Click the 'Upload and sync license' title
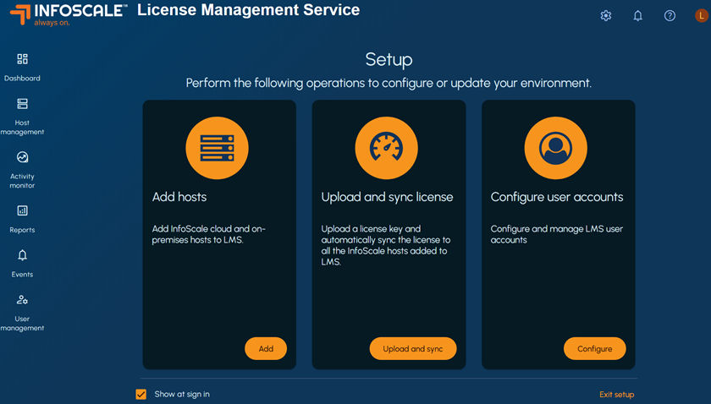Screen dimensions: 711x404 tap(388, 197)
